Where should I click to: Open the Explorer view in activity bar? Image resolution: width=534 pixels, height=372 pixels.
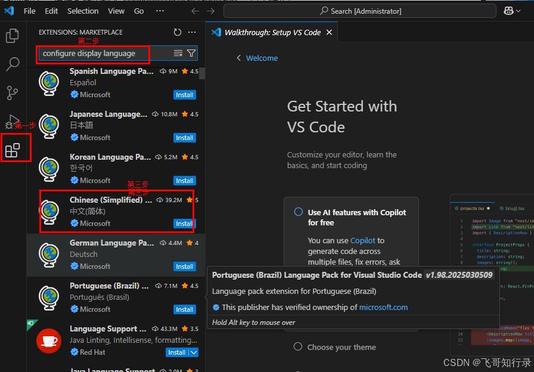(13, 35)
